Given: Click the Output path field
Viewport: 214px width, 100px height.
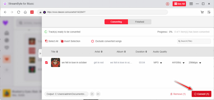Looking at the screenshot, I should 66,94.
